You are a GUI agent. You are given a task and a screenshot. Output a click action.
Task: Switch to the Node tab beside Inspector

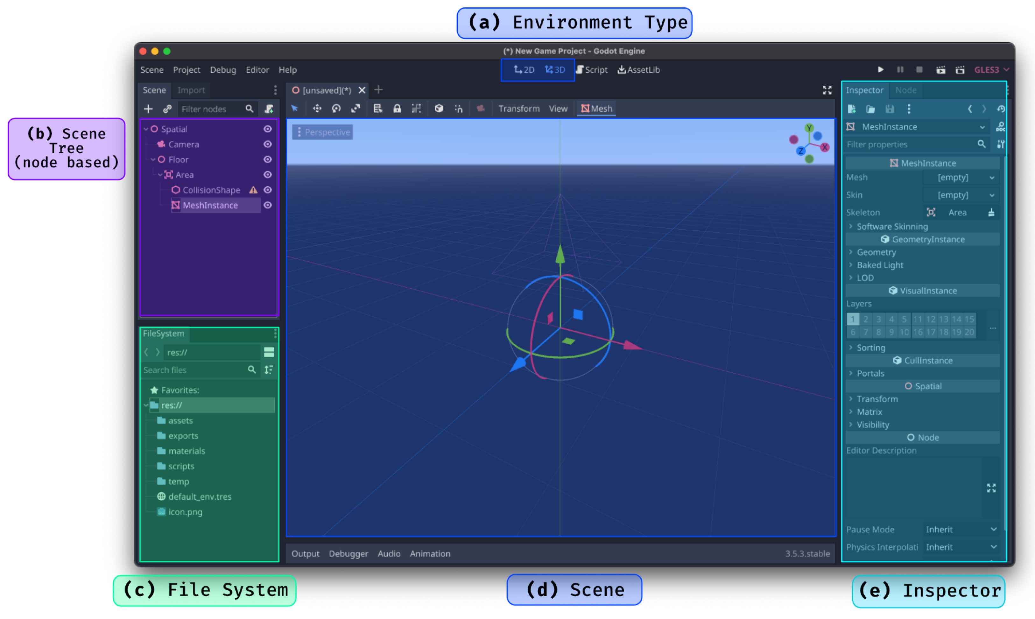click(906, 90)
